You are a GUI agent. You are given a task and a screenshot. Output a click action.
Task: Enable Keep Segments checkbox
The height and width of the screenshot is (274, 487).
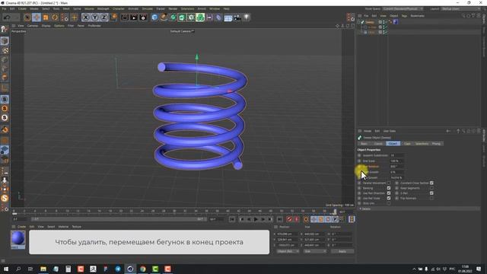(x=431, y=188)
